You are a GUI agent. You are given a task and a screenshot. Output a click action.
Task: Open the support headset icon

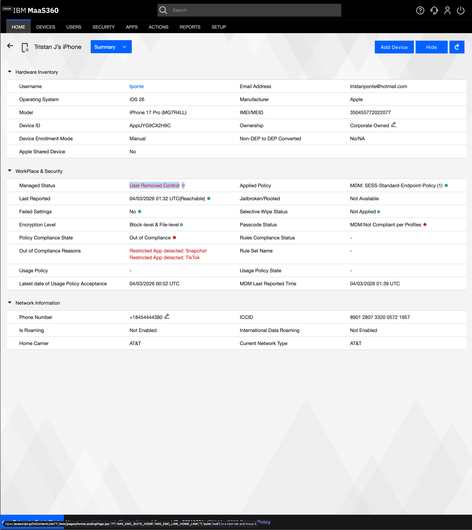[434, 10]
